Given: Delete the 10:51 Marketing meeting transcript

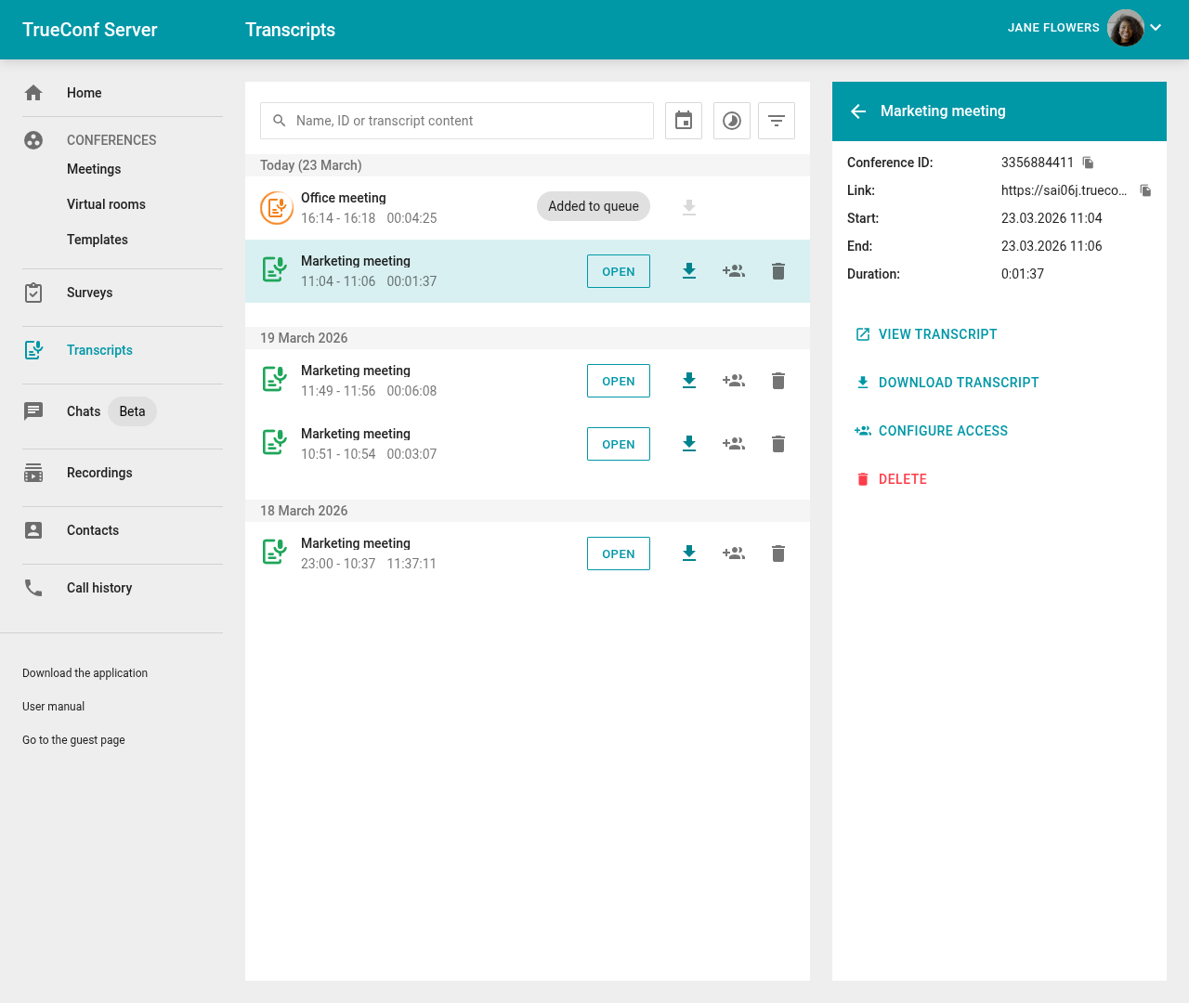Looking at the screenshot, I should pos(778,444).
